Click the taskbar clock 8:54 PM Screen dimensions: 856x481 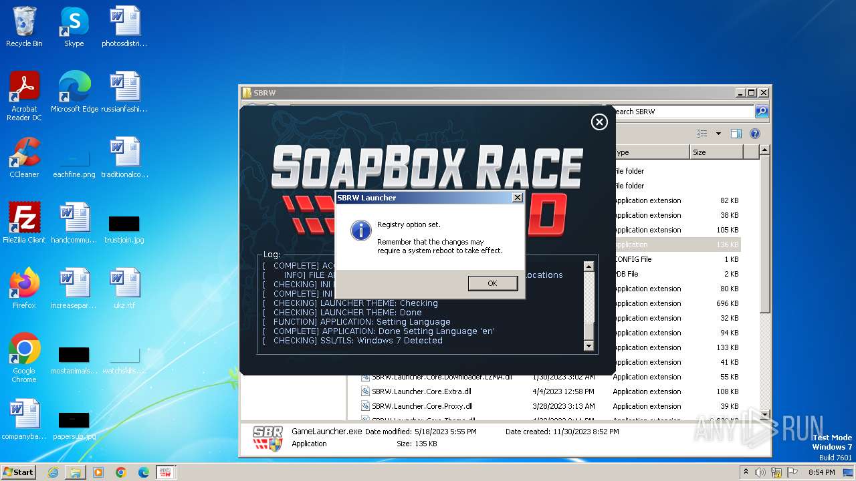[821, 472]
